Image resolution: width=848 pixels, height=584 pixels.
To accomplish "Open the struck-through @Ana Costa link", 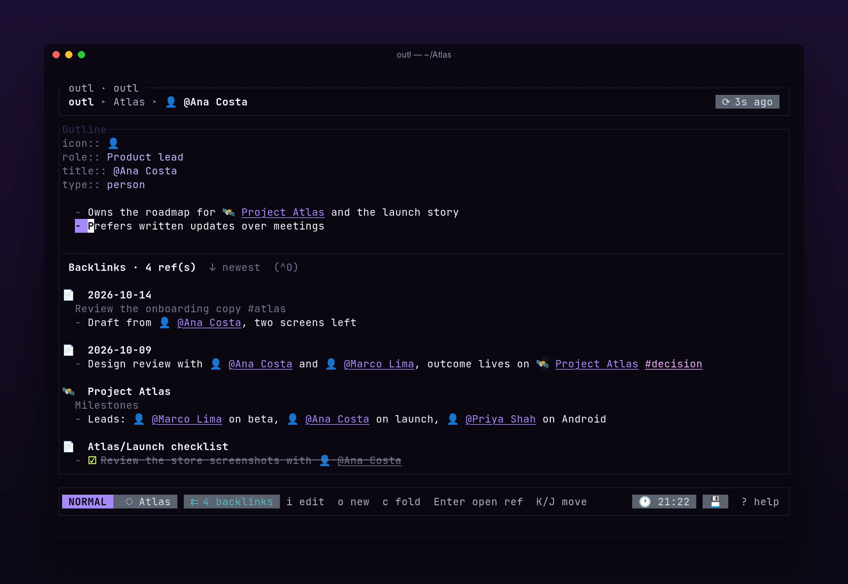I will (x=369, y=461).
